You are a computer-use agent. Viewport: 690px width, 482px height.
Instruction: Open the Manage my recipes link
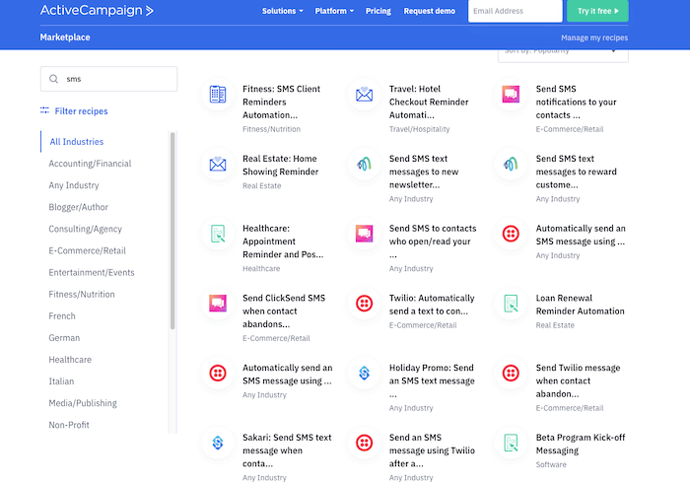[593, 37]
